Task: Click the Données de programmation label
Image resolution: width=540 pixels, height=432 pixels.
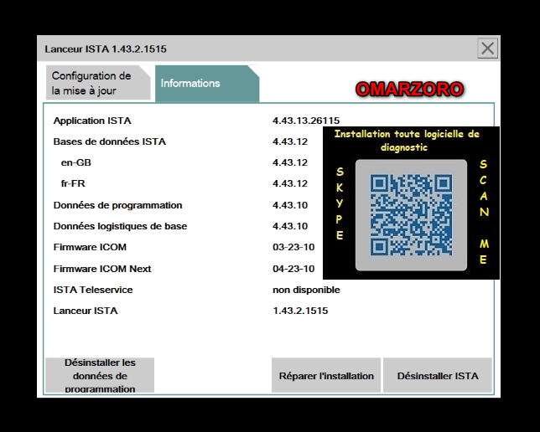Action: pyautogui.click(x=117, y=205)
